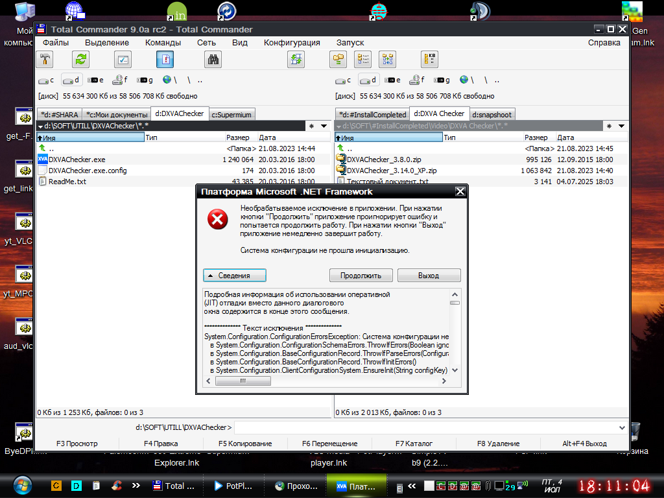Expand taskbar quick launch chevron
The width and height of the screenshot is (664, 498).
[x=136, y=486]
